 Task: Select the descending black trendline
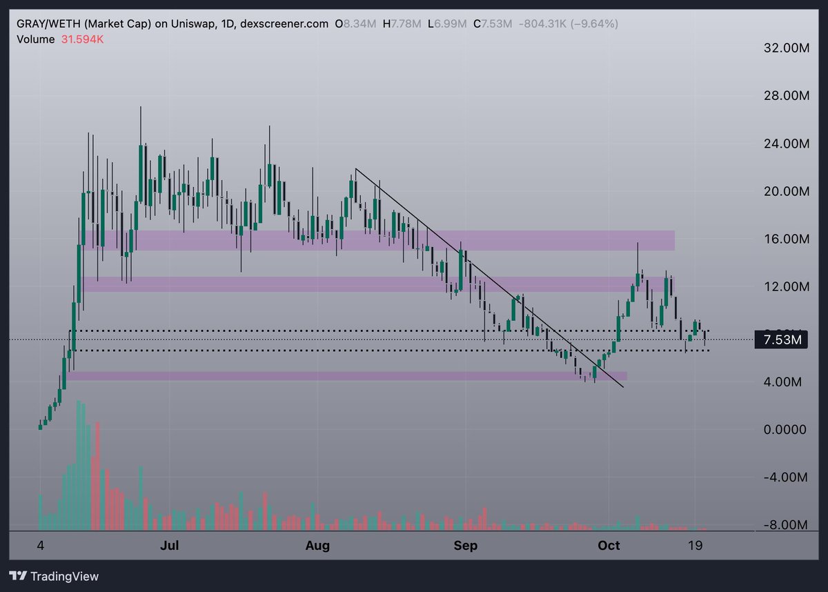(x=489, y=278)
